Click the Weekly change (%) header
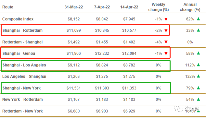 click(x=159, y=7)
